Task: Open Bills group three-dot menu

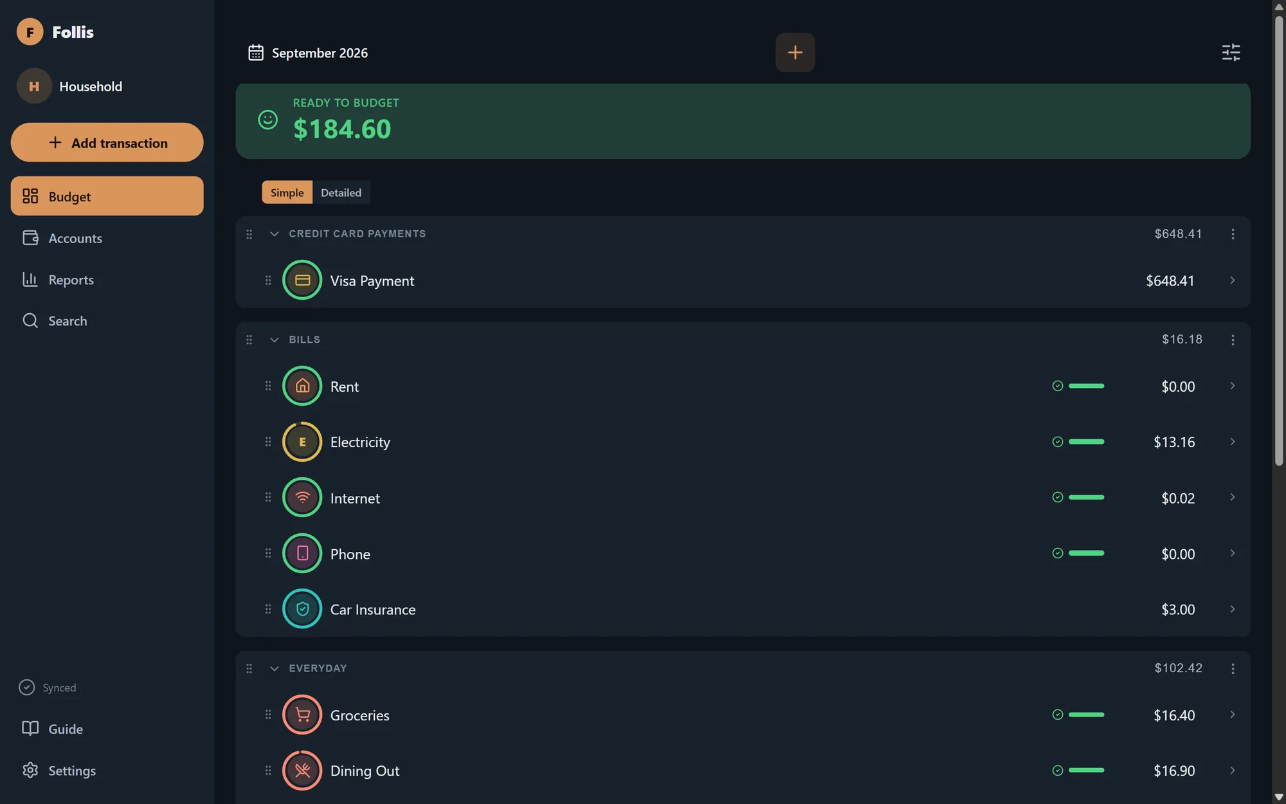Action: point(1233,340)
